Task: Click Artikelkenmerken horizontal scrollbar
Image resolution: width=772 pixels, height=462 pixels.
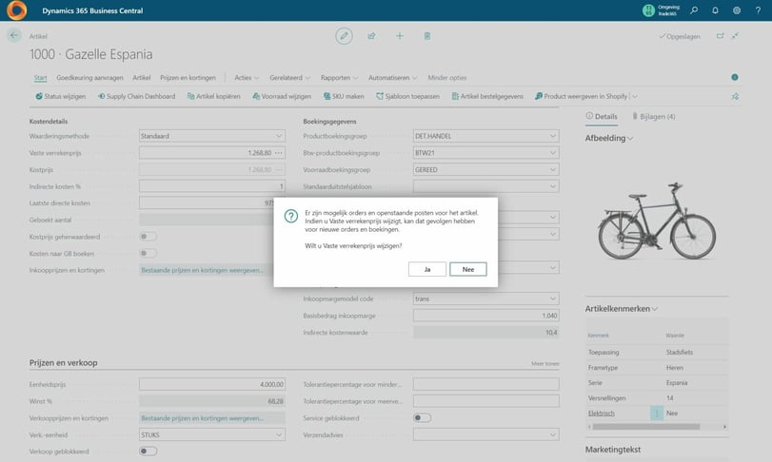Action: click(646, 427)
